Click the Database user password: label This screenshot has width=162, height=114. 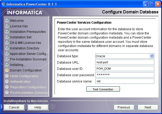(76, 75)
